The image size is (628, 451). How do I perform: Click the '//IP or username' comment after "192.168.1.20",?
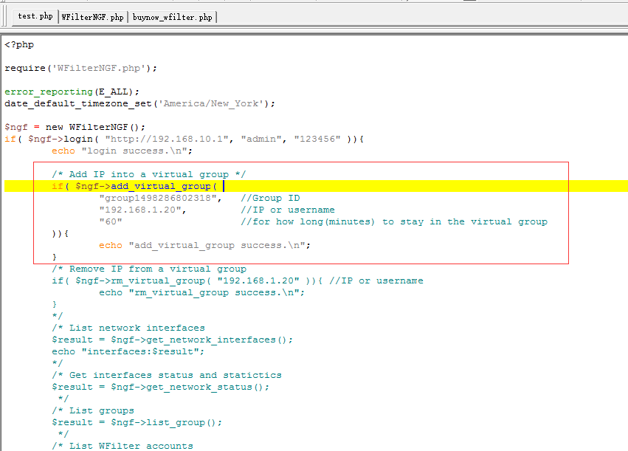click(288, 210)
